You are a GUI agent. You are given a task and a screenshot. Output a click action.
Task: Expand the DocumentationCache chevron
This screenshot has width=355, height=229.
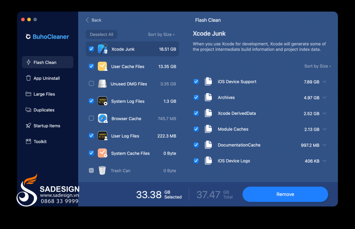pyautogui.click(x=324, y=145)
